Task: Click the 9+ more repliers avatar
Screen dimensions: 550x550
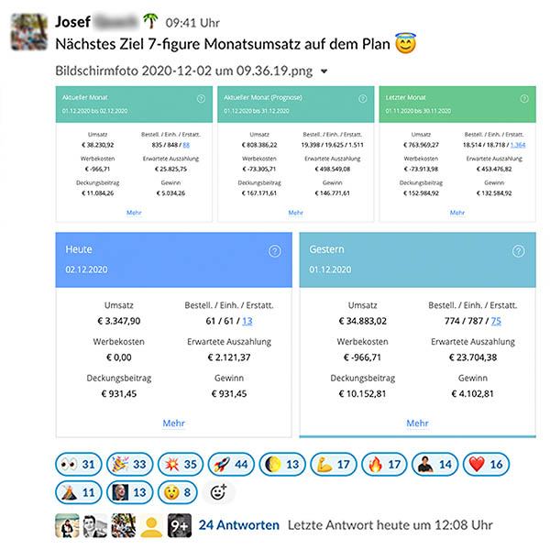Action: coord(180,525)
